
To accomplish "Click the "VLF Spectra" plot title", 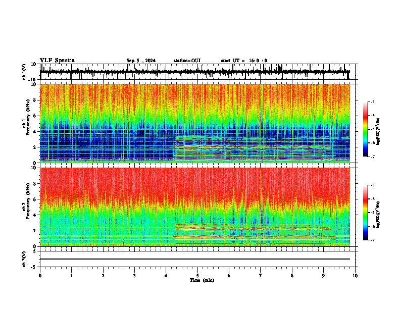I will 57,61.
